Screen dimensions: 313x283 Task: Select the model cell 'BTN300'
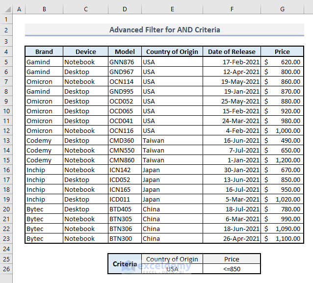click(x=125, y=238)
